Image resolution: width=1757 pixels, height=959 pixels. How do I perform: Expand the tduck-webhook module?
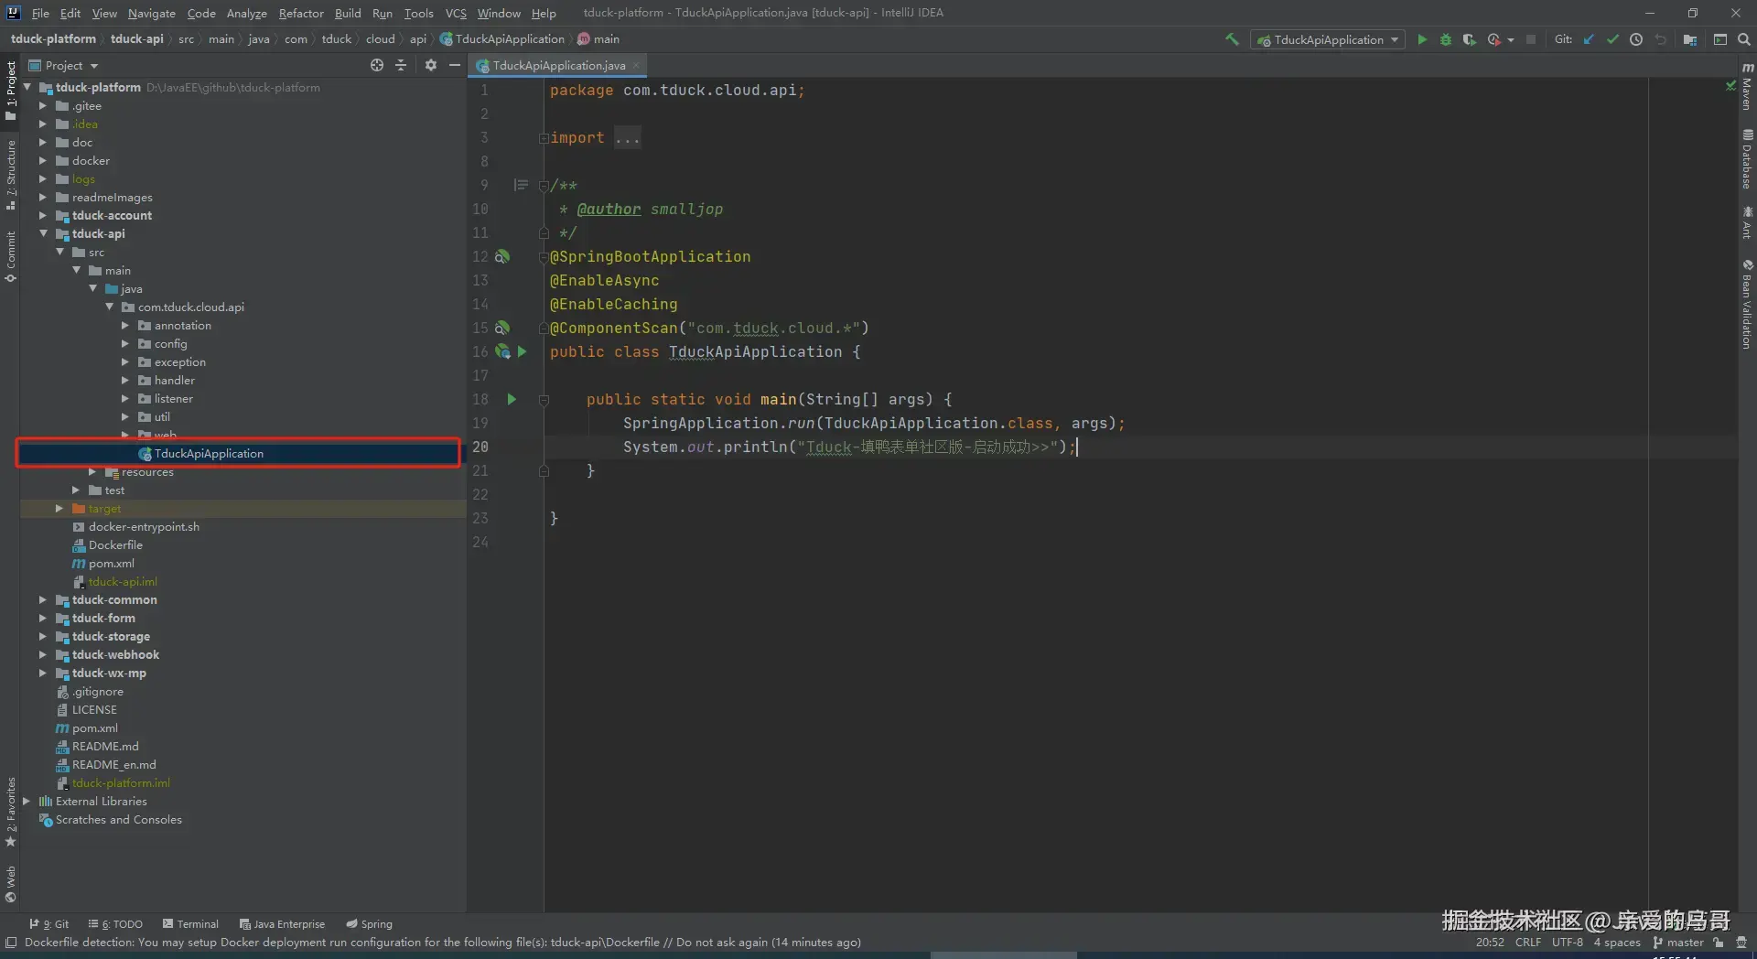tap(42, 655)
